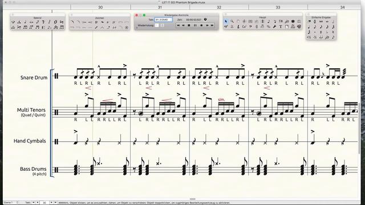The height and width of the screenshot is (205, 365).
Task: Close the Wiedergabe-Kontrolle window with red button
Action: coord(136,15)
